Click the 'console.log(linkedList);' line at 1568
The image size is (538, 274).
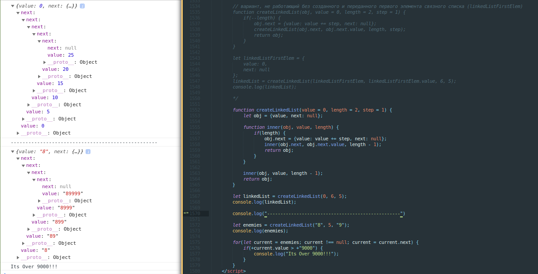[264, 202]
